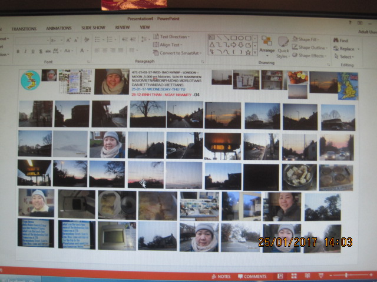
Task: Toggle Bold formatting in Font group
Action: tap(18, 51)
